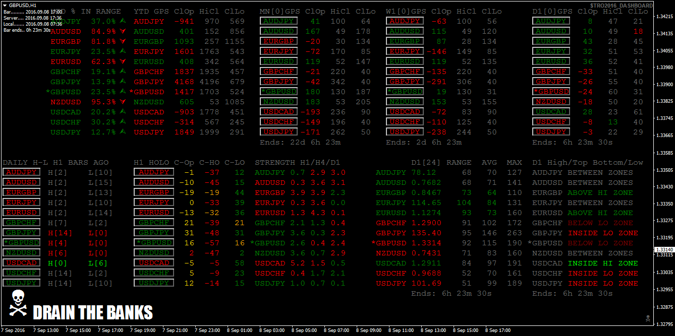Click the current price label 1.33140 on the price axis
Image resolution: width=675 pixels, height=336 pixels.
pyautogui.click(x=664, y=250)
